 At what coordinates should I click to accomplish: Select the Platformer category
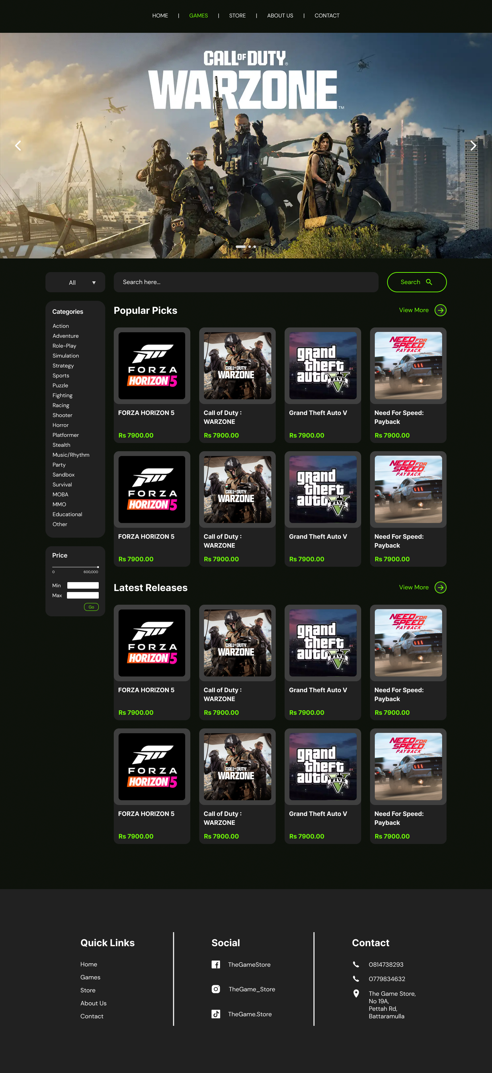pyautogui.click(x=66, y=435)
